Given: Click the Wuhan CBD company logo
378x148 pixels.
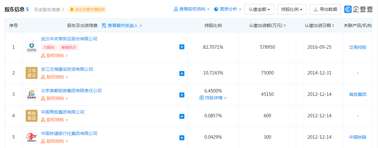Looking at the screenshot, I should 32,47.
